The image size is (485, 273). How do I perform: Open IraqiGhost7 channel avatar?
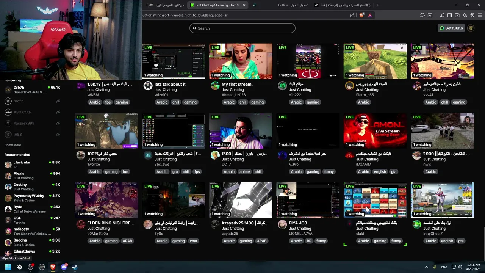(416, 224)
